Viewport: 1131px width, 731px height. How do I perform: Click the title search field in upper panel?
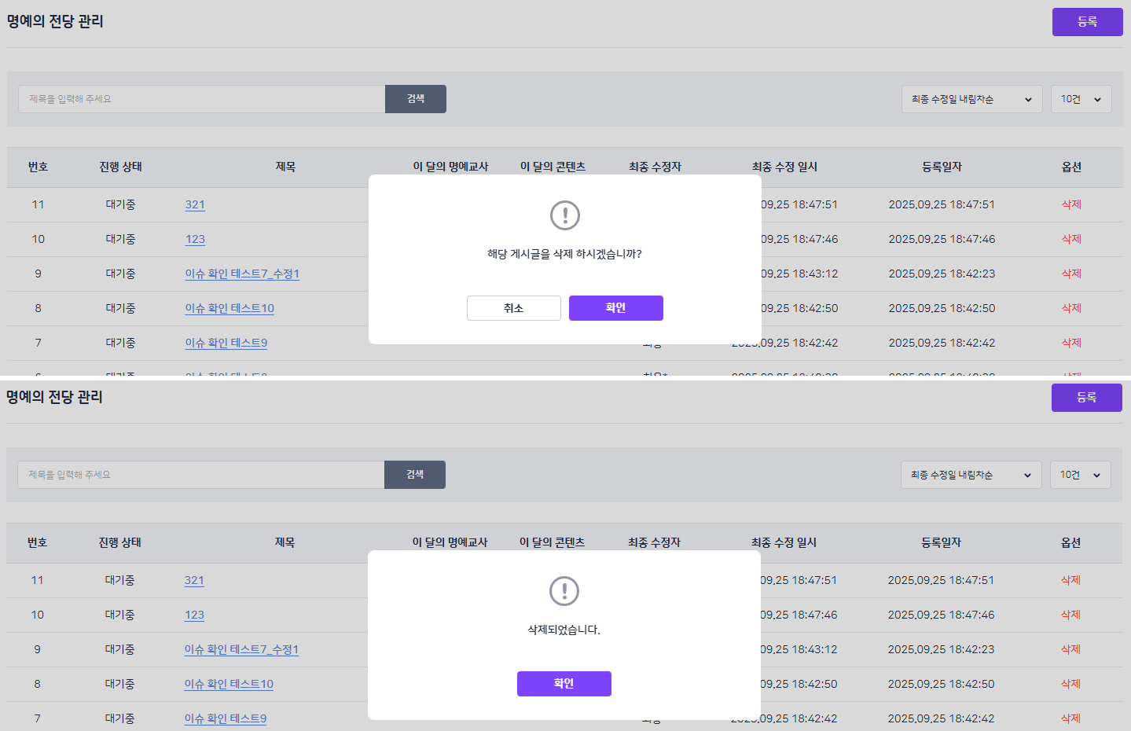[x=201, y=99]
